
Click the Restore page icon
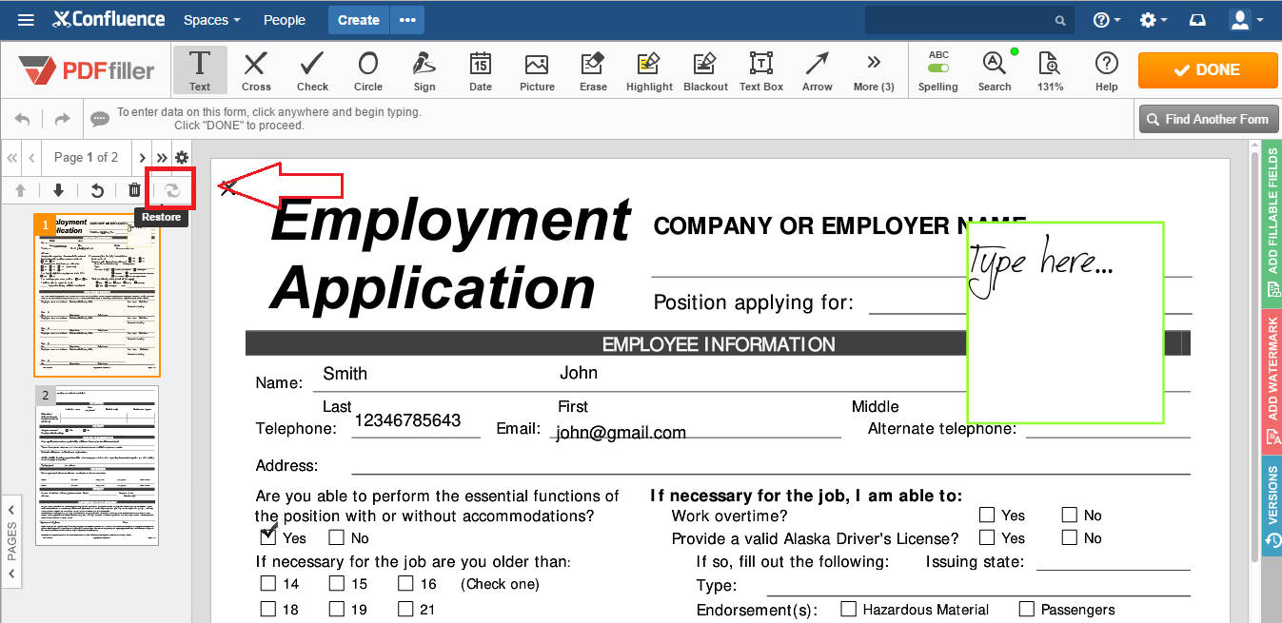tap(172, 190)
